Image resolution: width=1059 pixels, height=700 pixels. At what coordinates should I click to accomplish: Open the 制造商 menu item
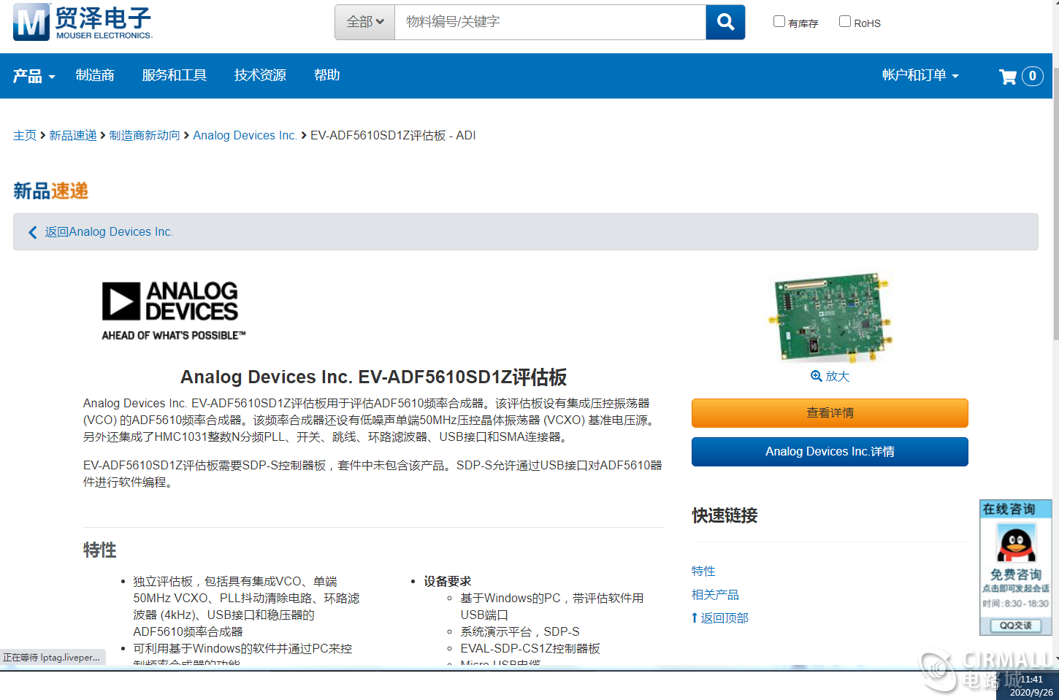95,75
